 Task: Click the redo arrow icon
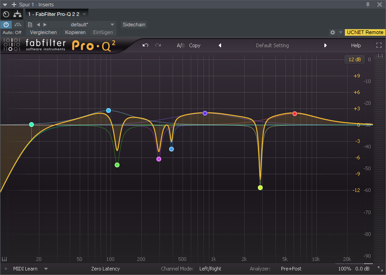158,45
